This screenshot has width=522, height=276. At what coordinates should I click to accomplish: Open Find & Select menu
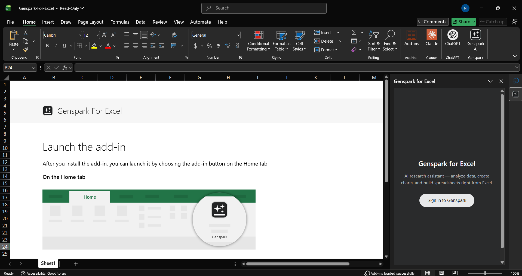(390, 41)
